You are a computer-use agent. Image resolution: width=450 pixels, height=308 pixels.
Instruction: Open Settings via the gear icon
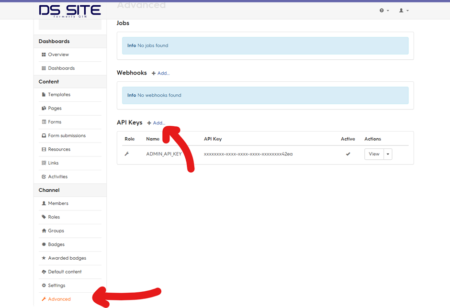43,285
